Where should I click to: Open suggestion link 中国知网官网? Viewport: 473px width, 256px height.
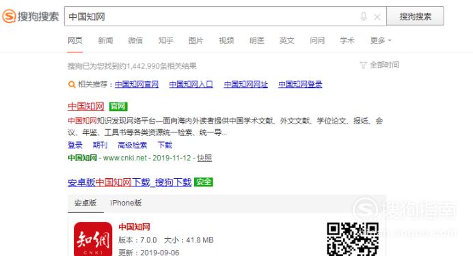pyautogui.click(x=137, y=85)
